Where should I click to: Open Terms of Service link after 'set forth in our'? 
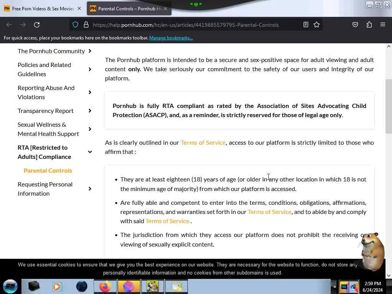point(269,212)
